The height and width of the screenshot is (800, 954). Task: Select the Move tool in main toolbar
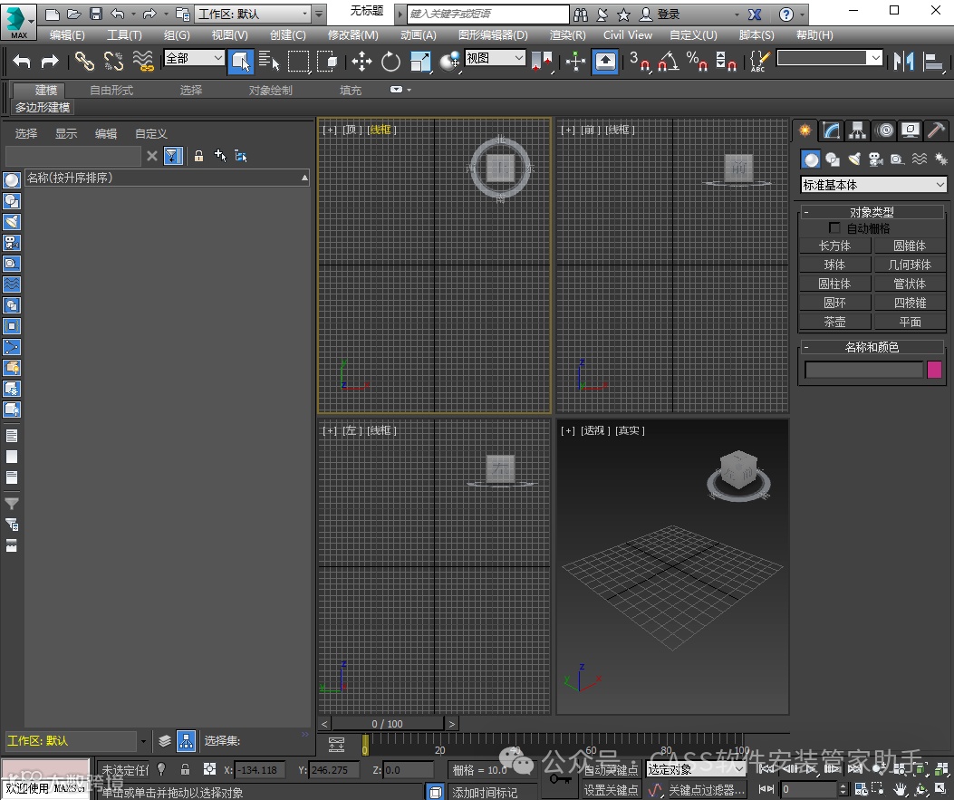tap(361, 62)
